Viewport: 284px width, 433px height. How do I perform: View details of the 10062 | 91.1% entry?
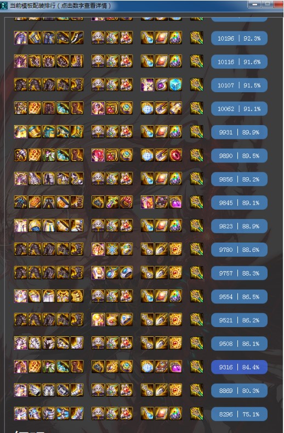pyautogui.click(x=239, y=109)
